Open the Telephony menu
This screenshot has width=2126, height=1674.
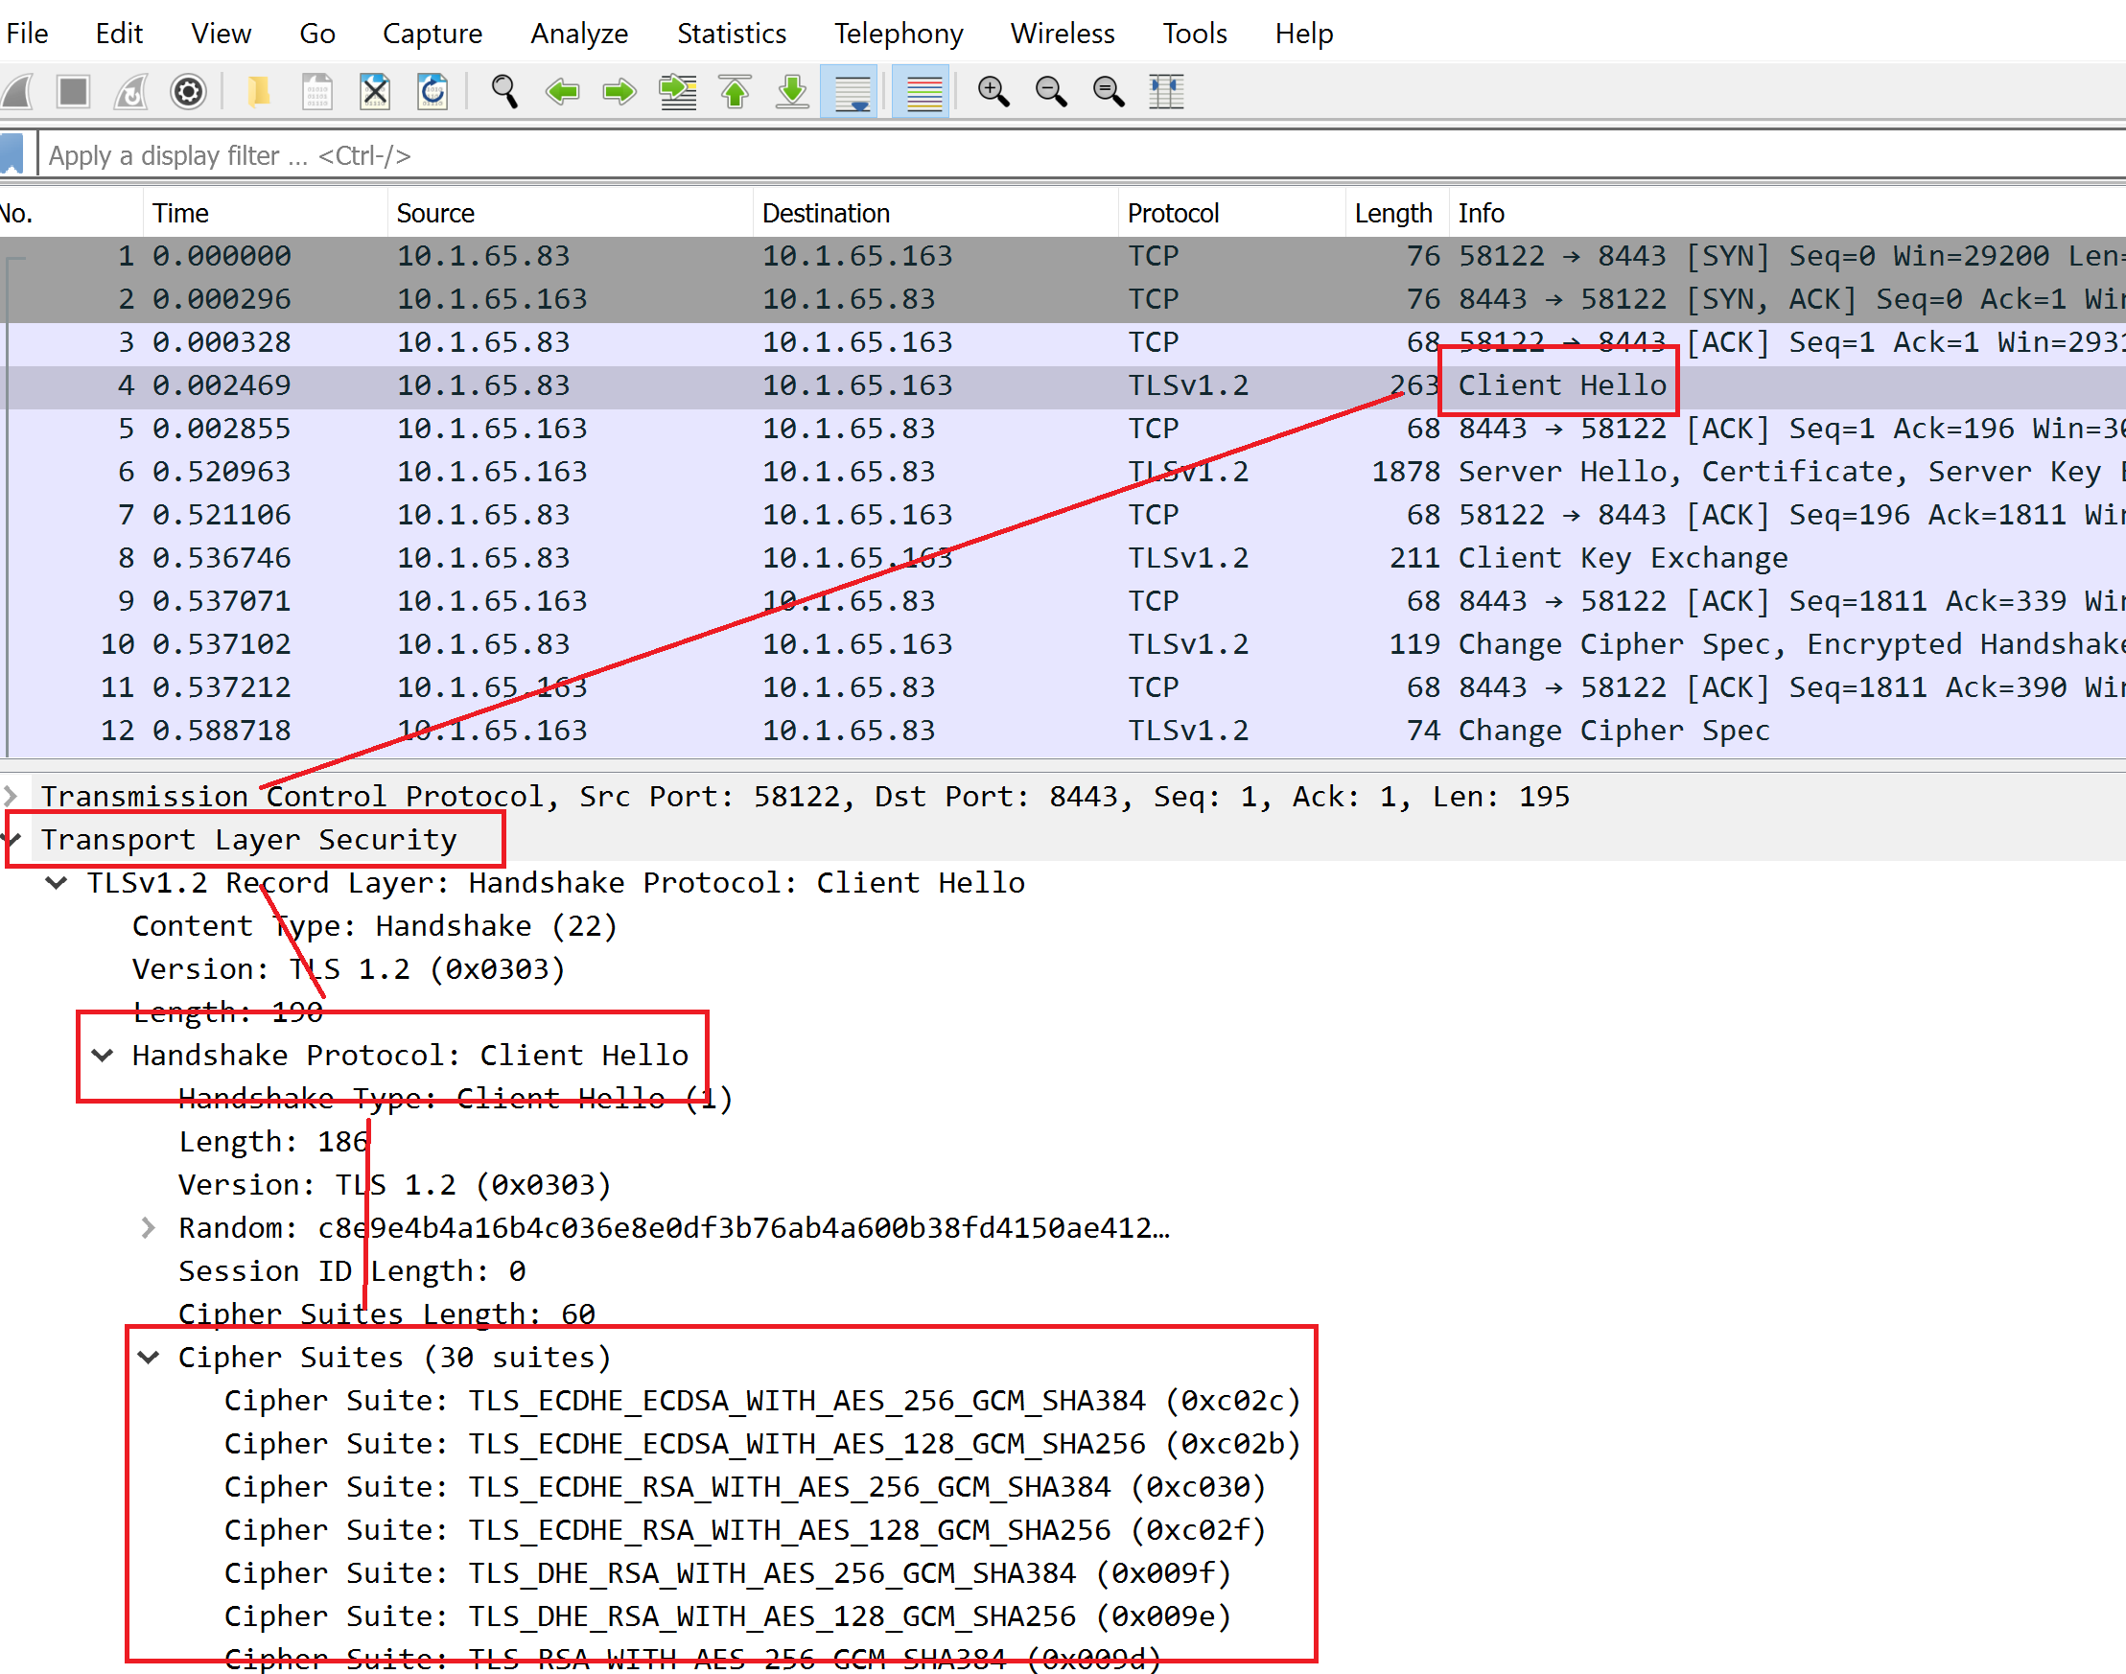[898, 34]
